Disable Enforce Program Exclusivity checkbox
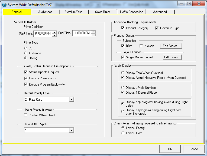 click(26, 84)
